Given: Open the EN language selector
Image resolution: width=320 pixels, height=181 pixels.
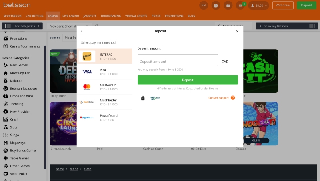Looking at the screenshot, I should (204, 6).
